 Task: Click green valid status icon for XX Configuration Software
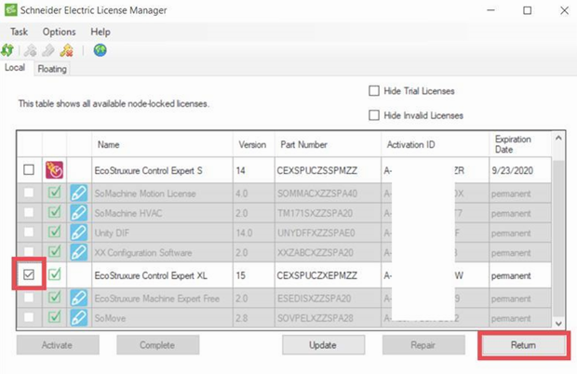pos(55,252)
